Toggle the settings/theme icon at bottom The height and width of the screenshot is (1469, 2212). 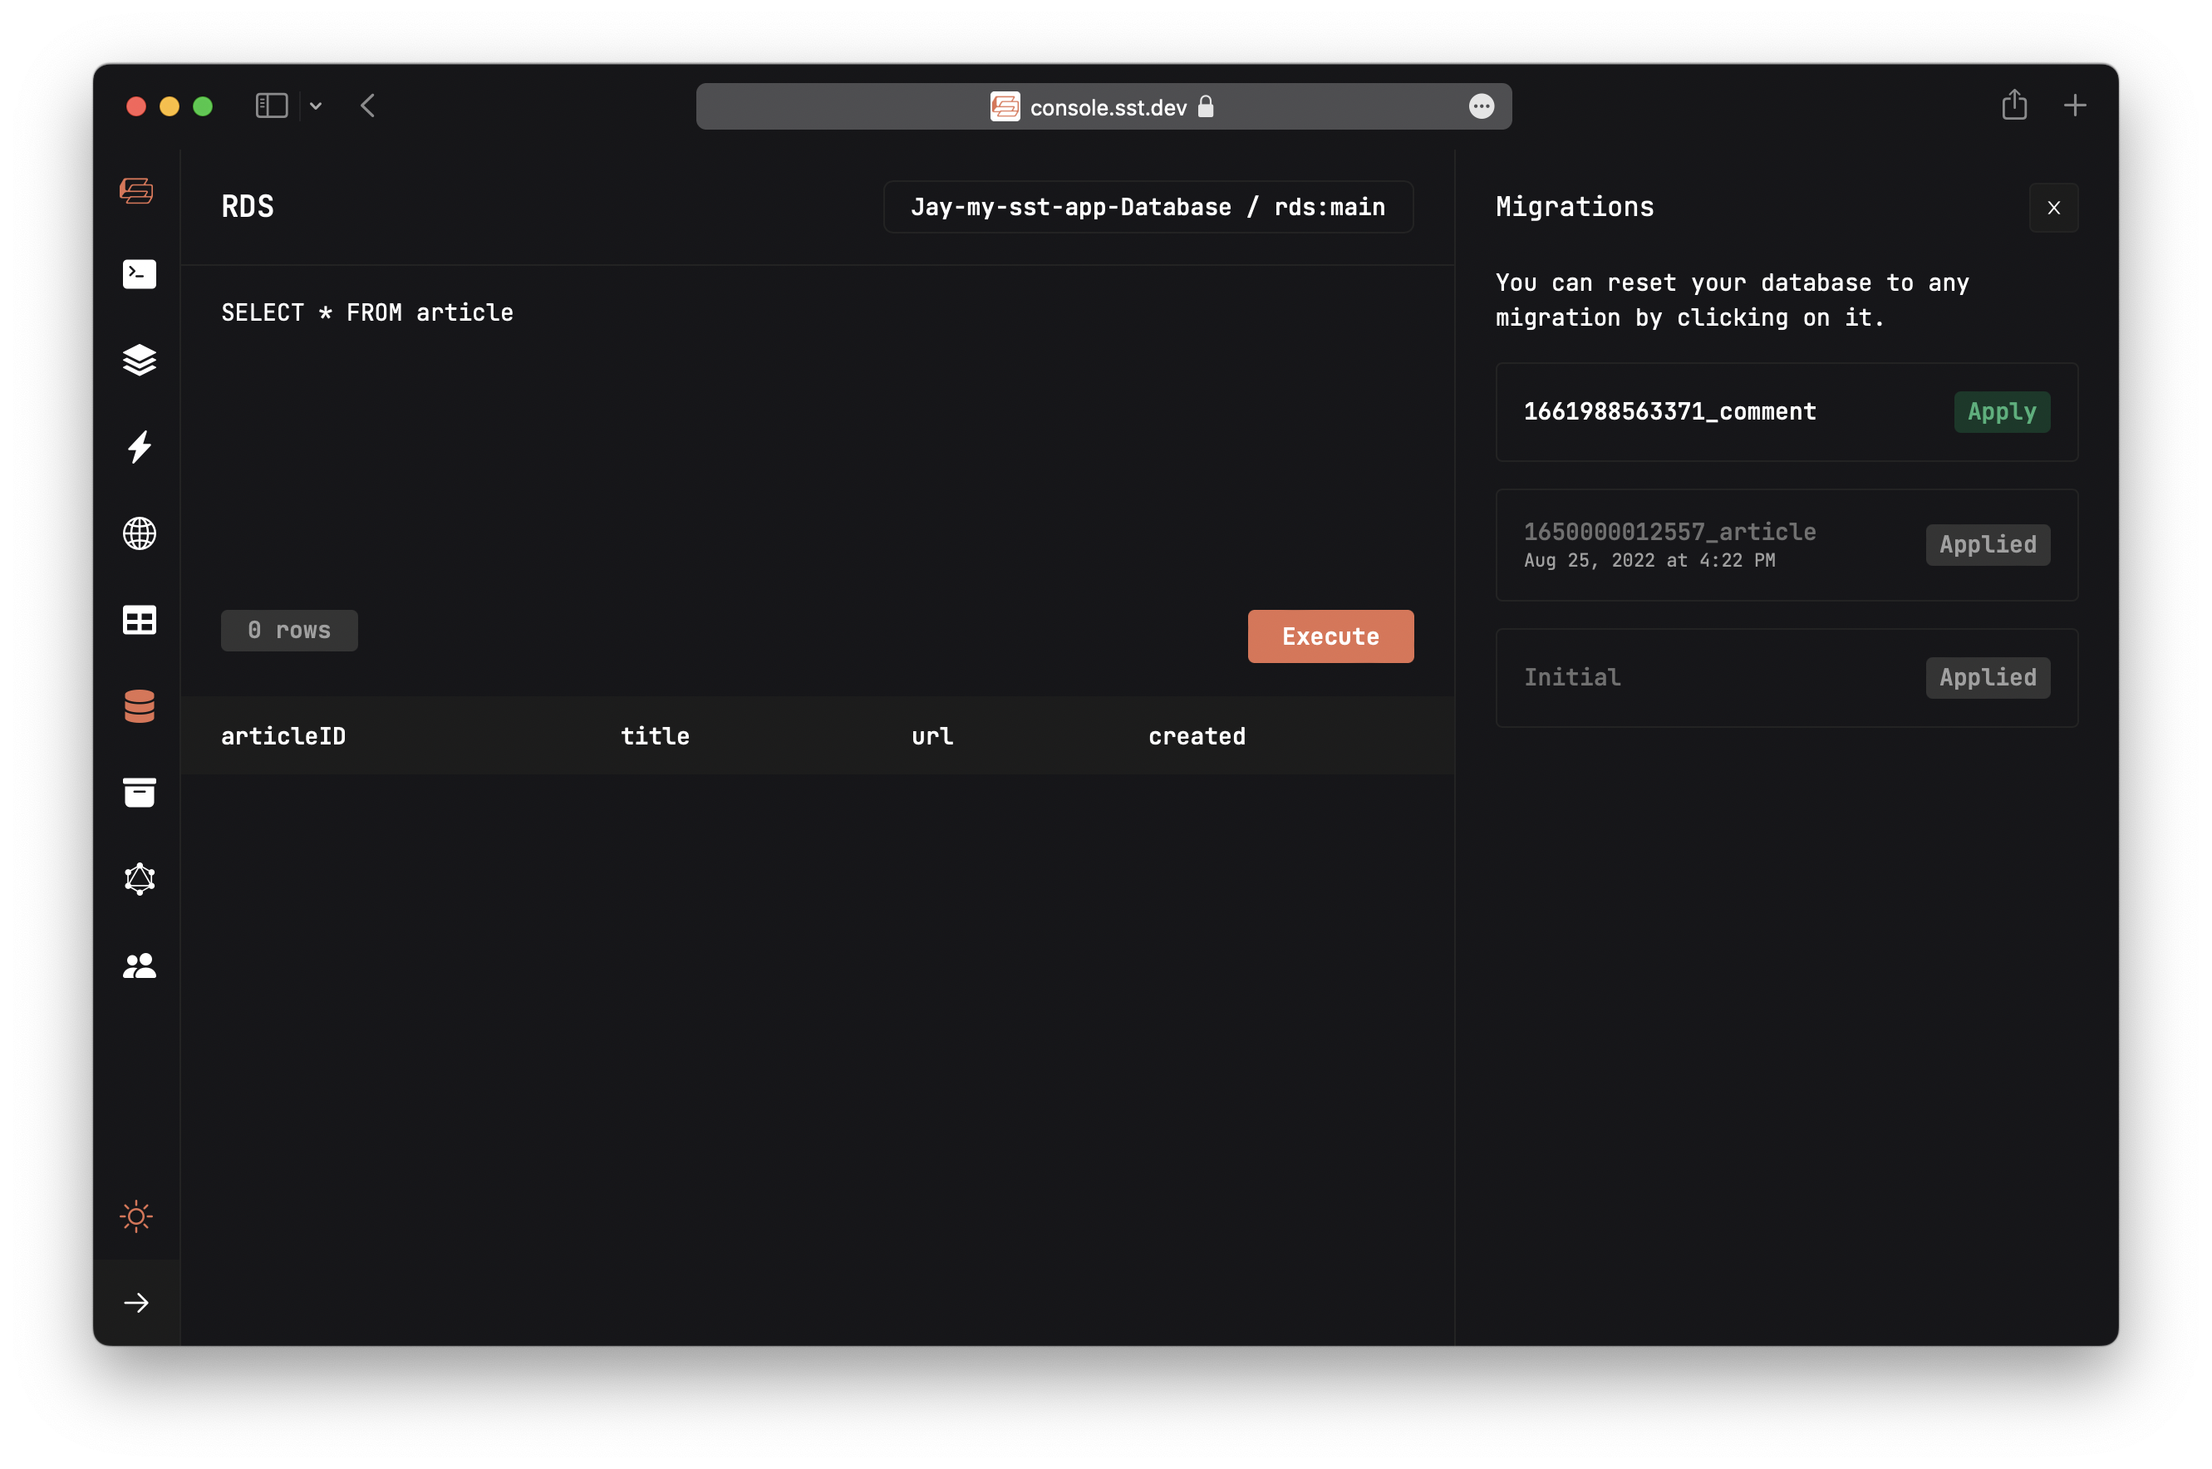[138, 1215]
